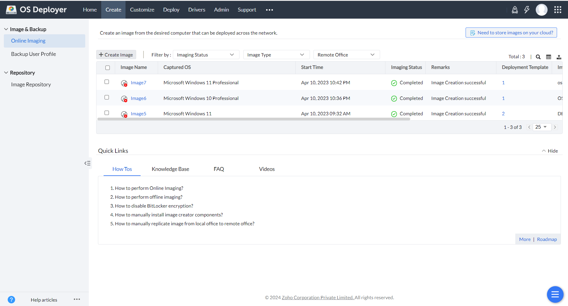Go to the Deploy menu
568x306 pixels.
click(x=171, y=10)
